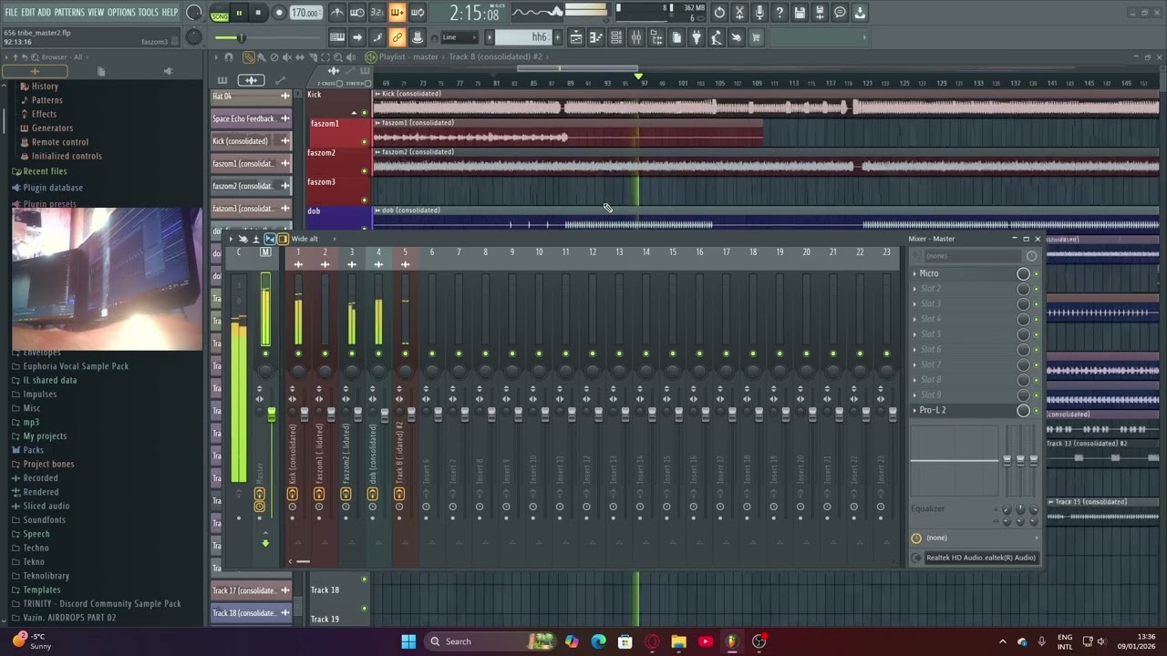The height and width of the screenshot is (656, 1167).
Task: Open VIEW menu
Action: tap(96, 13)
